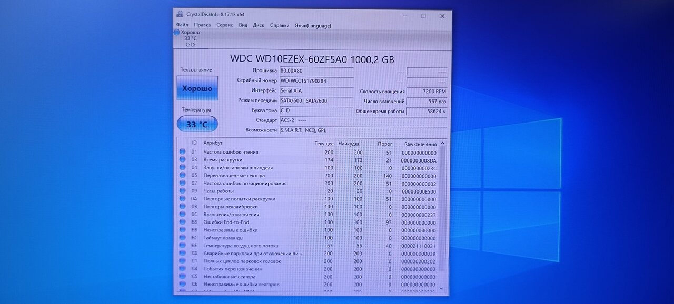Click the CrystalDiskInfo icon in the title bar
This screenshot has width=674, height=304.
click(x=180, y=14)
